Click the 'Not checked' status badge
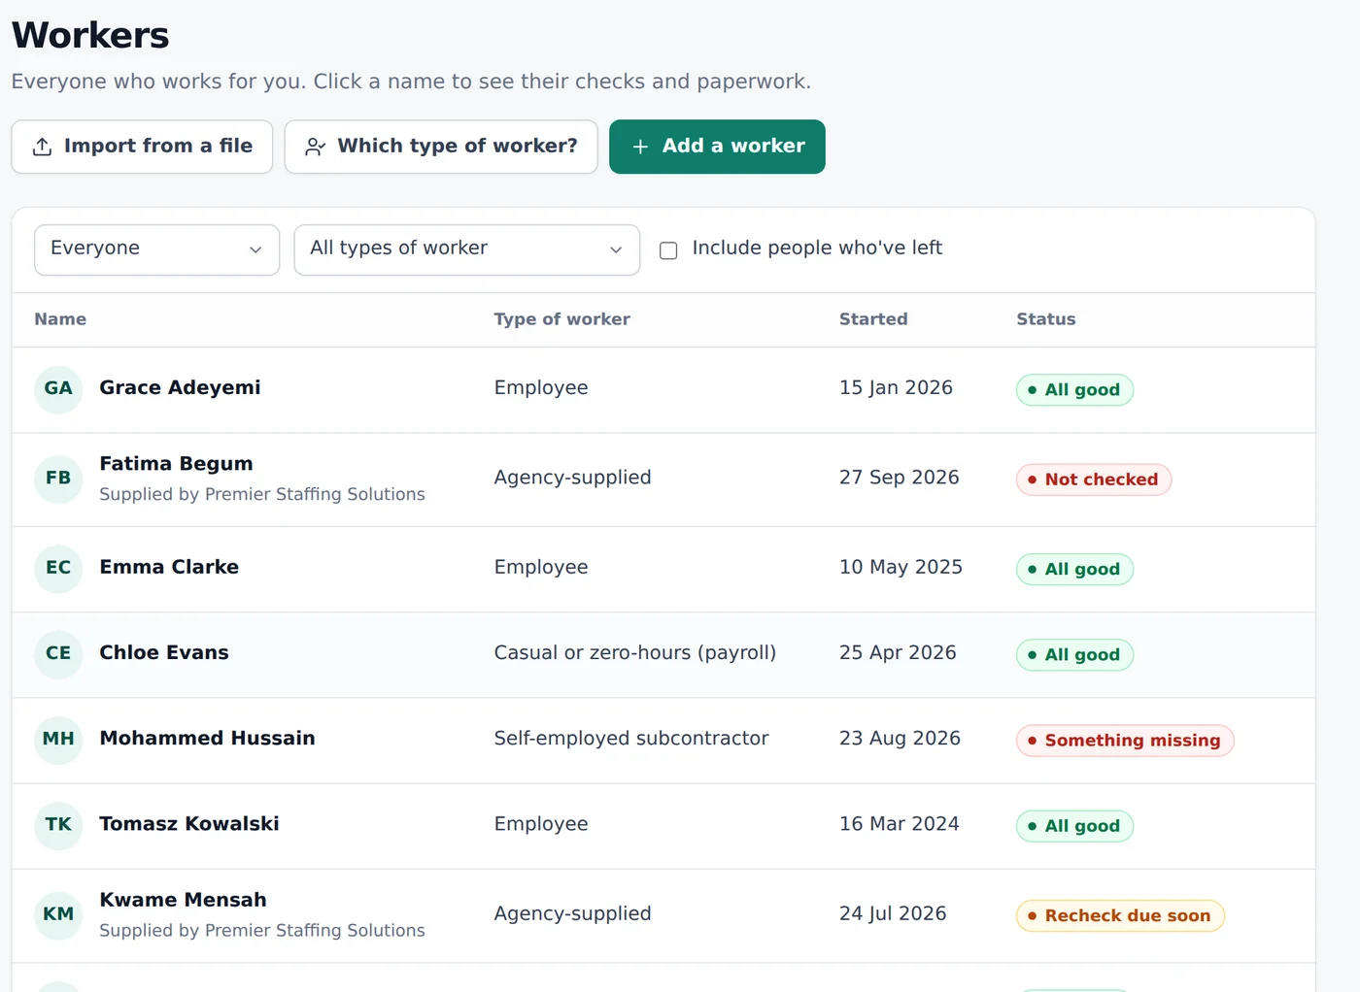Viewport: 1360px width, 992px height. pyautogui.click(x=1094, y=479)
